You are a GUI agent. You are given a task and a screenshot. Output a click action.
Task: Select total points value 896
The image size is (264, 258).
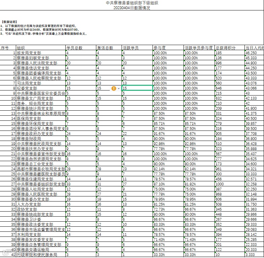pyautogui.click(x=230, y=63)
